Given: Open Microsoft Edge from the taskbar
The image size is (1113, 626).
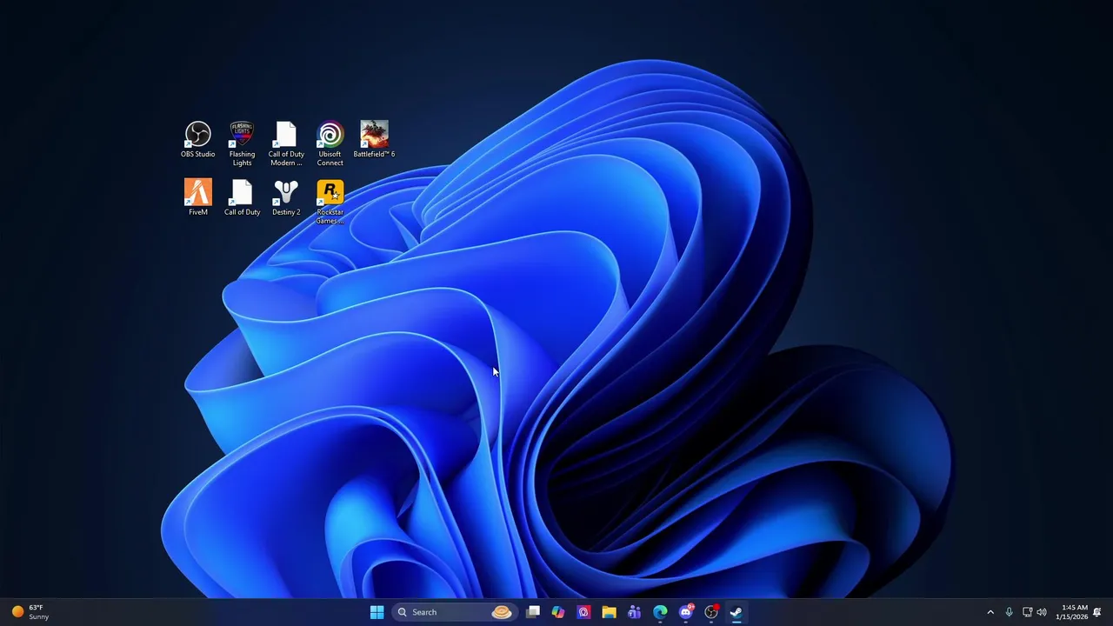Looking at the screenshot, I should click(660, 612).
